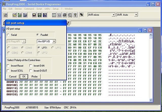Screen dimensions: 162x112
Task: Click the Help question mark icon
Action: (75, 15)
